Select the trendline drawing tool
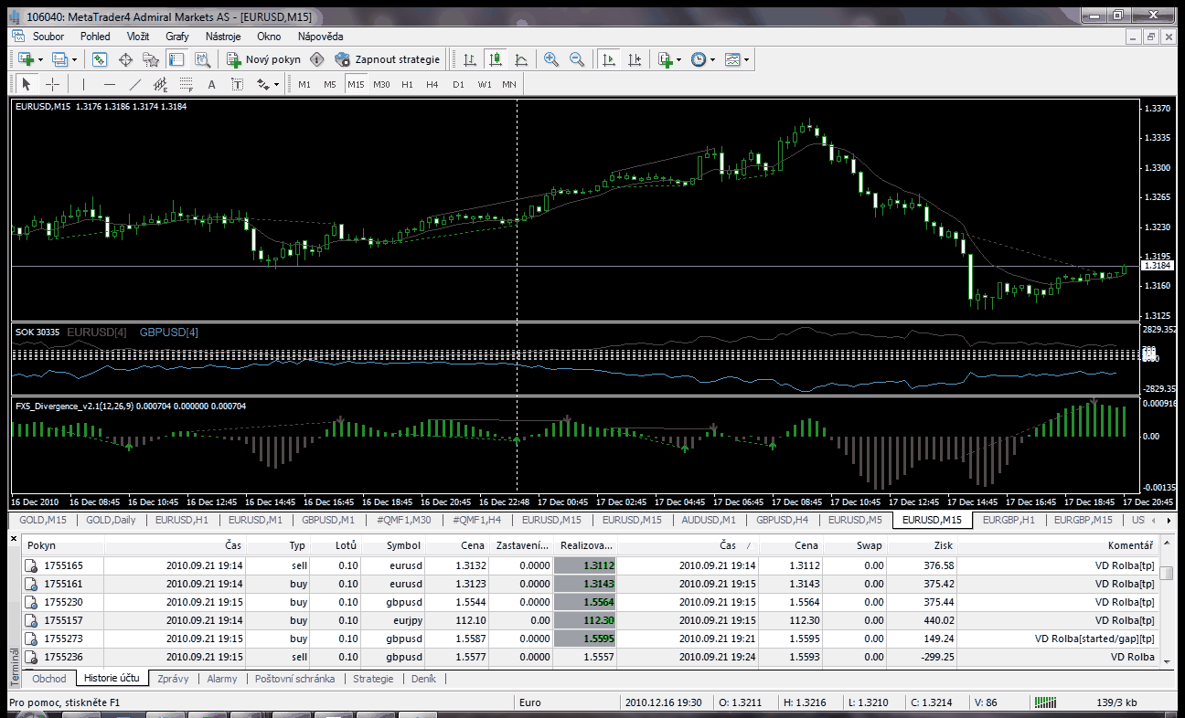This screenshot has height=718, width=1185. pos(135,84)
